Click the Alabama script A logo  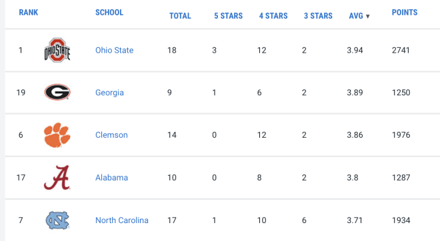click(57, 178)
